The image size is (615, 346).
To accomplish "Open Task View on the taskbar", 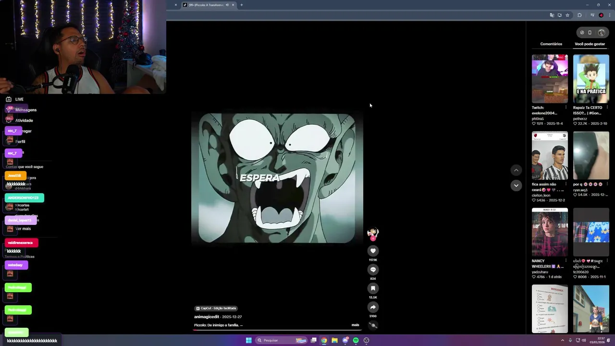I will [314, 340].
